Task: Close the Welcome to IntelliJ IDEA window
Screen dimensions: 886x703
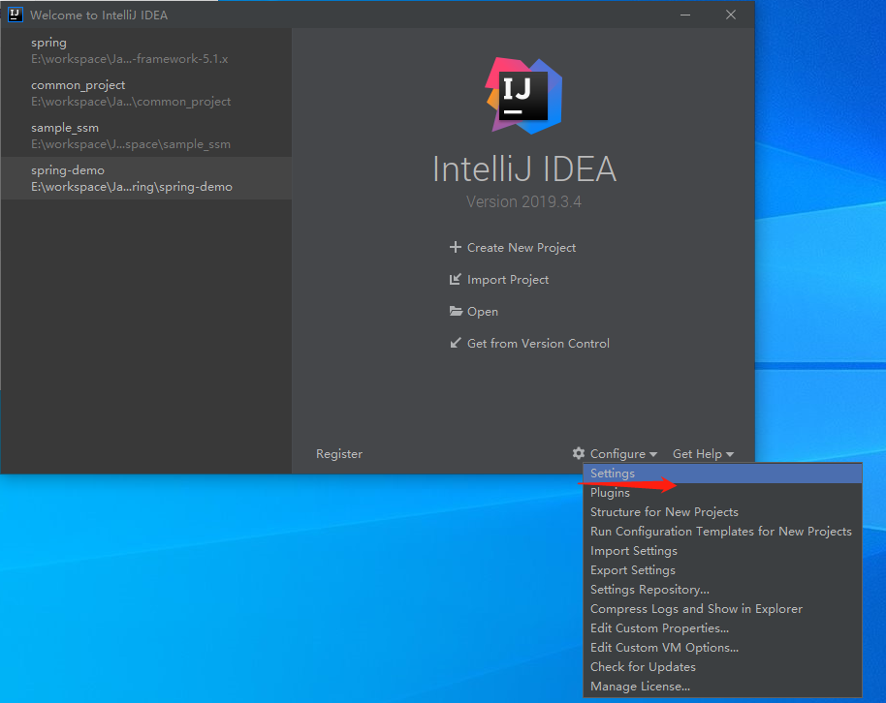Action: pyautogui.click(x=732, y=15)
